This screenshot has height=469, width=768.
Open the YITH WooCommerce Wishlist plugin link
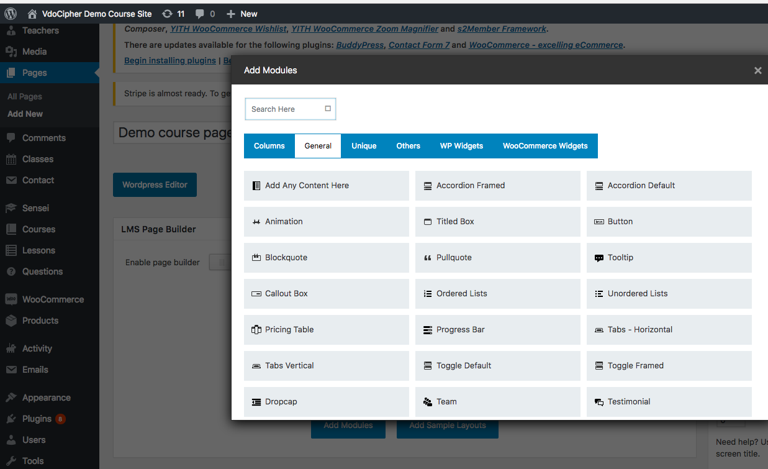pyautogui.click(x=229, y=29)
